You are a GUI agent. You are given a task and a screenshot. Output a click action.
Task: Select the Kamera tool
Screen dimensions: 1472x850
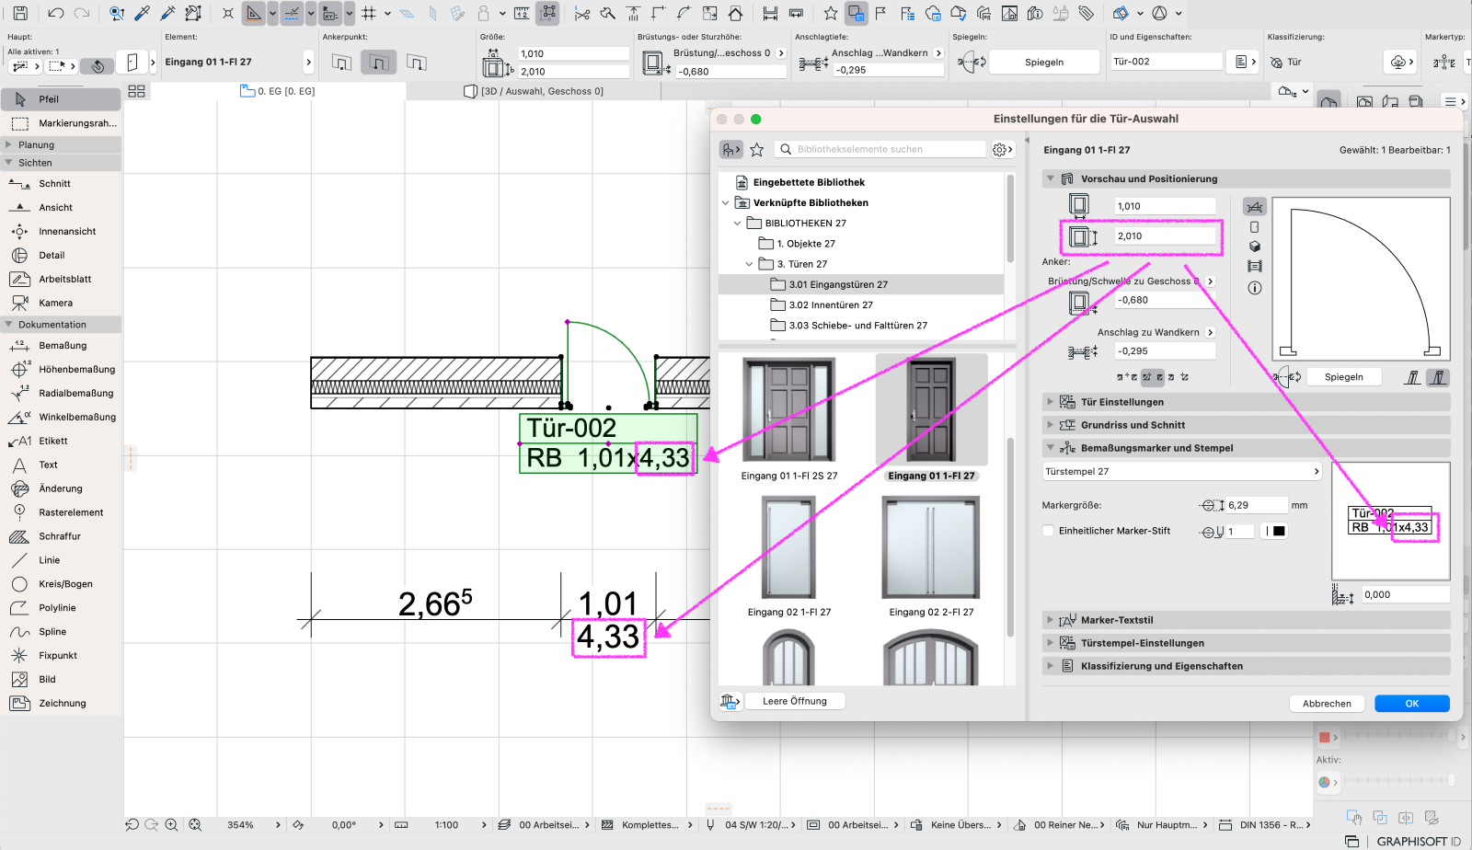click(61, 304)
